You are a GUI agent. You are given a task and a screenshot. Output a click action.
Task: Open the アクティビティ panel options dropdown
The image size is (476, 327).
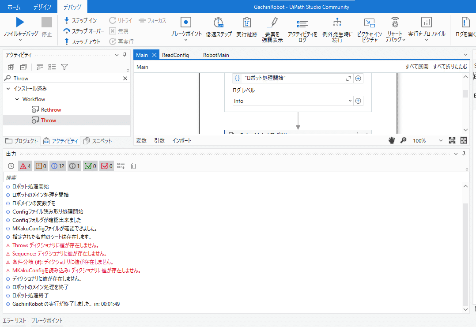coord(117,55)
